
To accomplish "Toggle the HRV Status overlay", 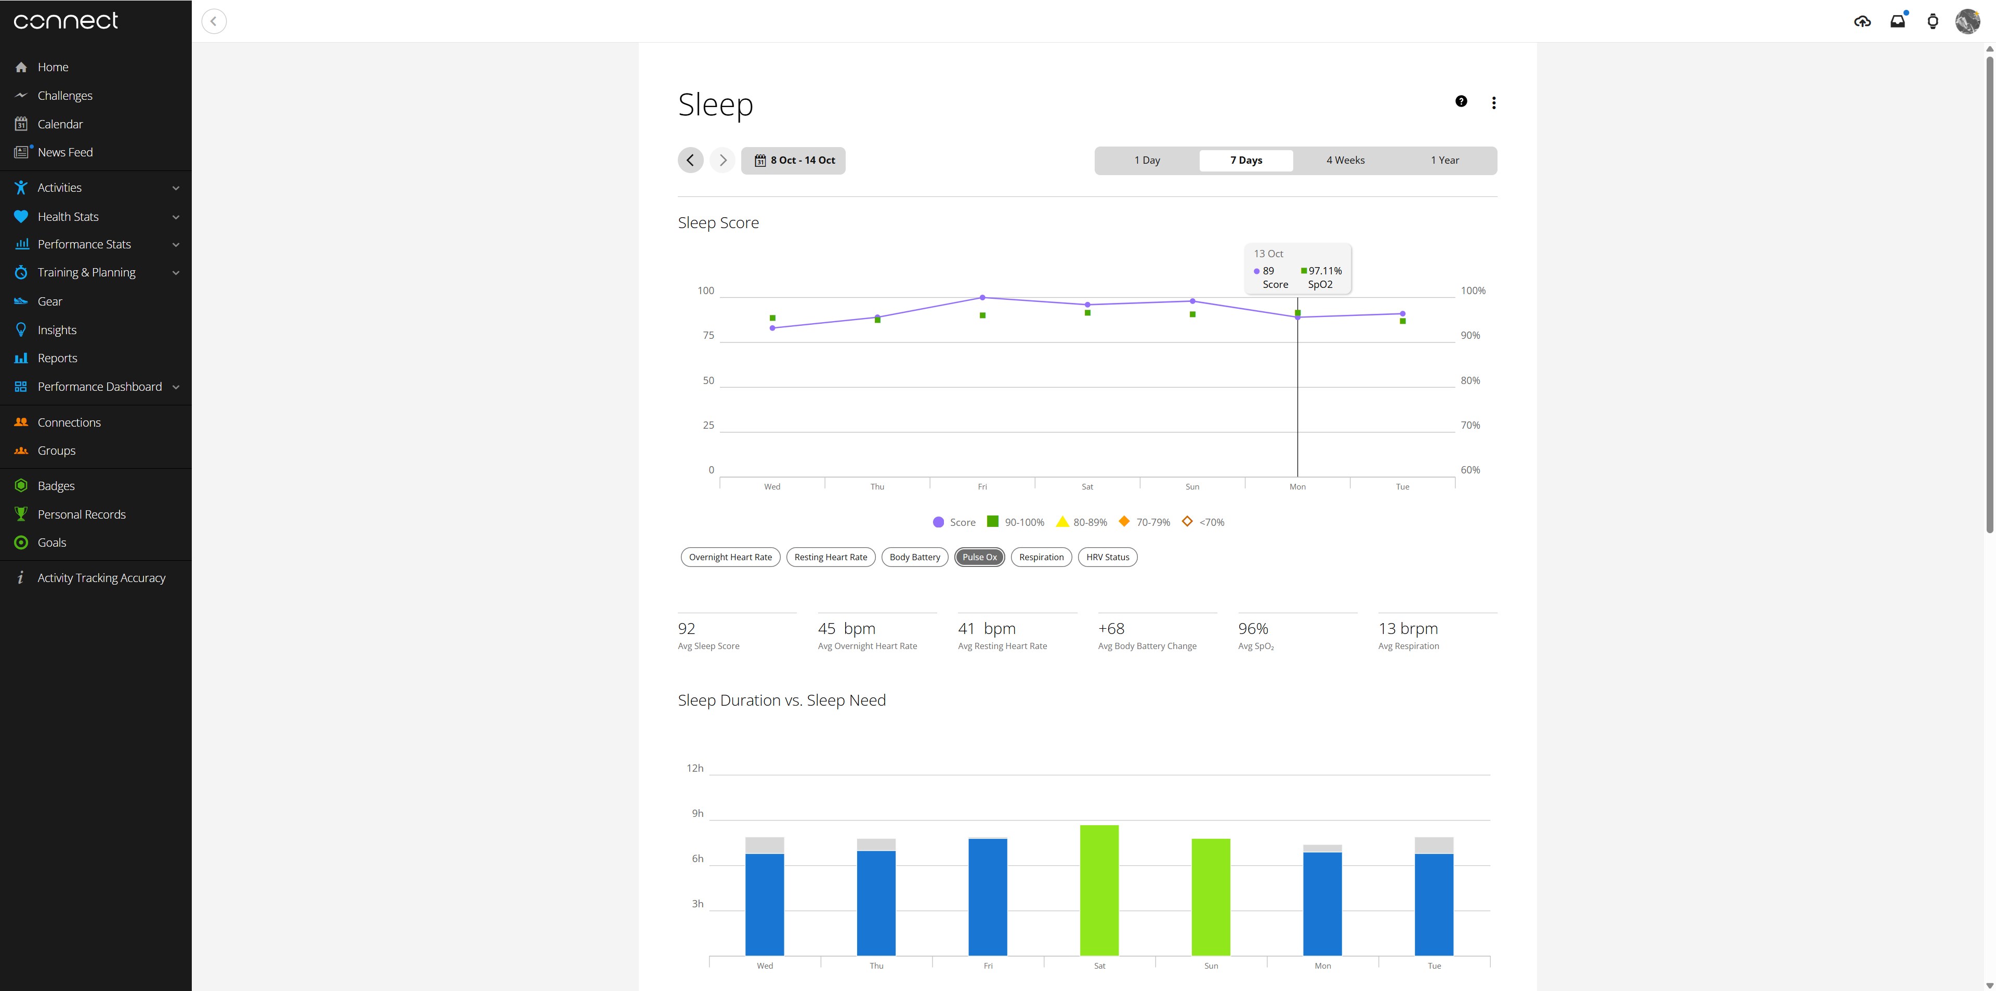I will 1107,557.
